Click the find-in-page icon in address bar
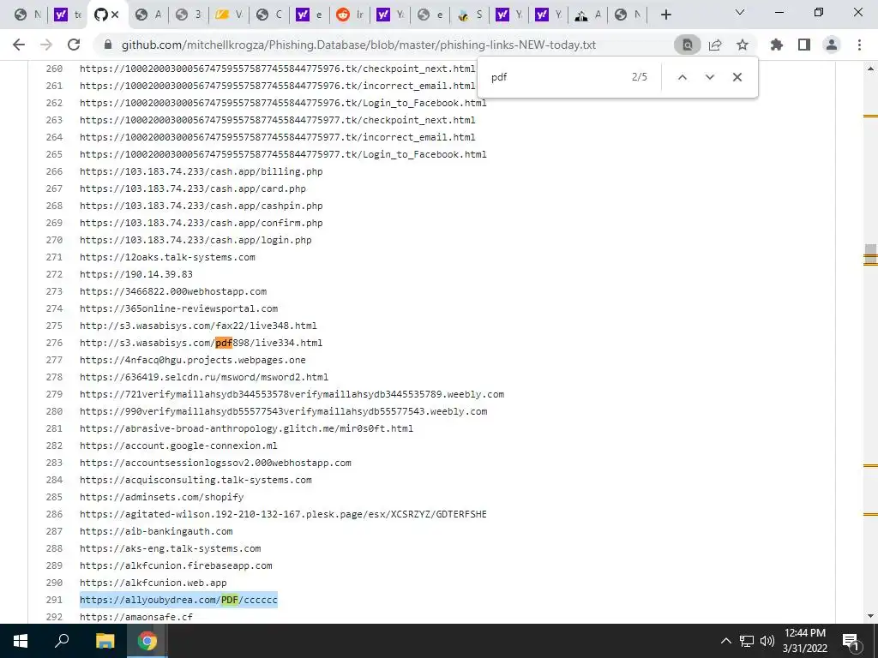 [687, 45]
